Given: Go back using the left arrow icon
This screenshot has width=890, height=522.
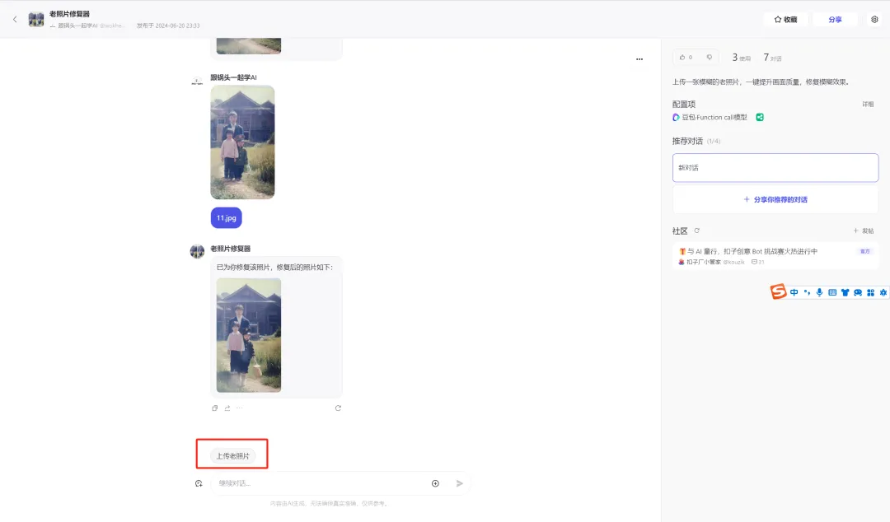Looking at the screenshot, I should point(15,19).
